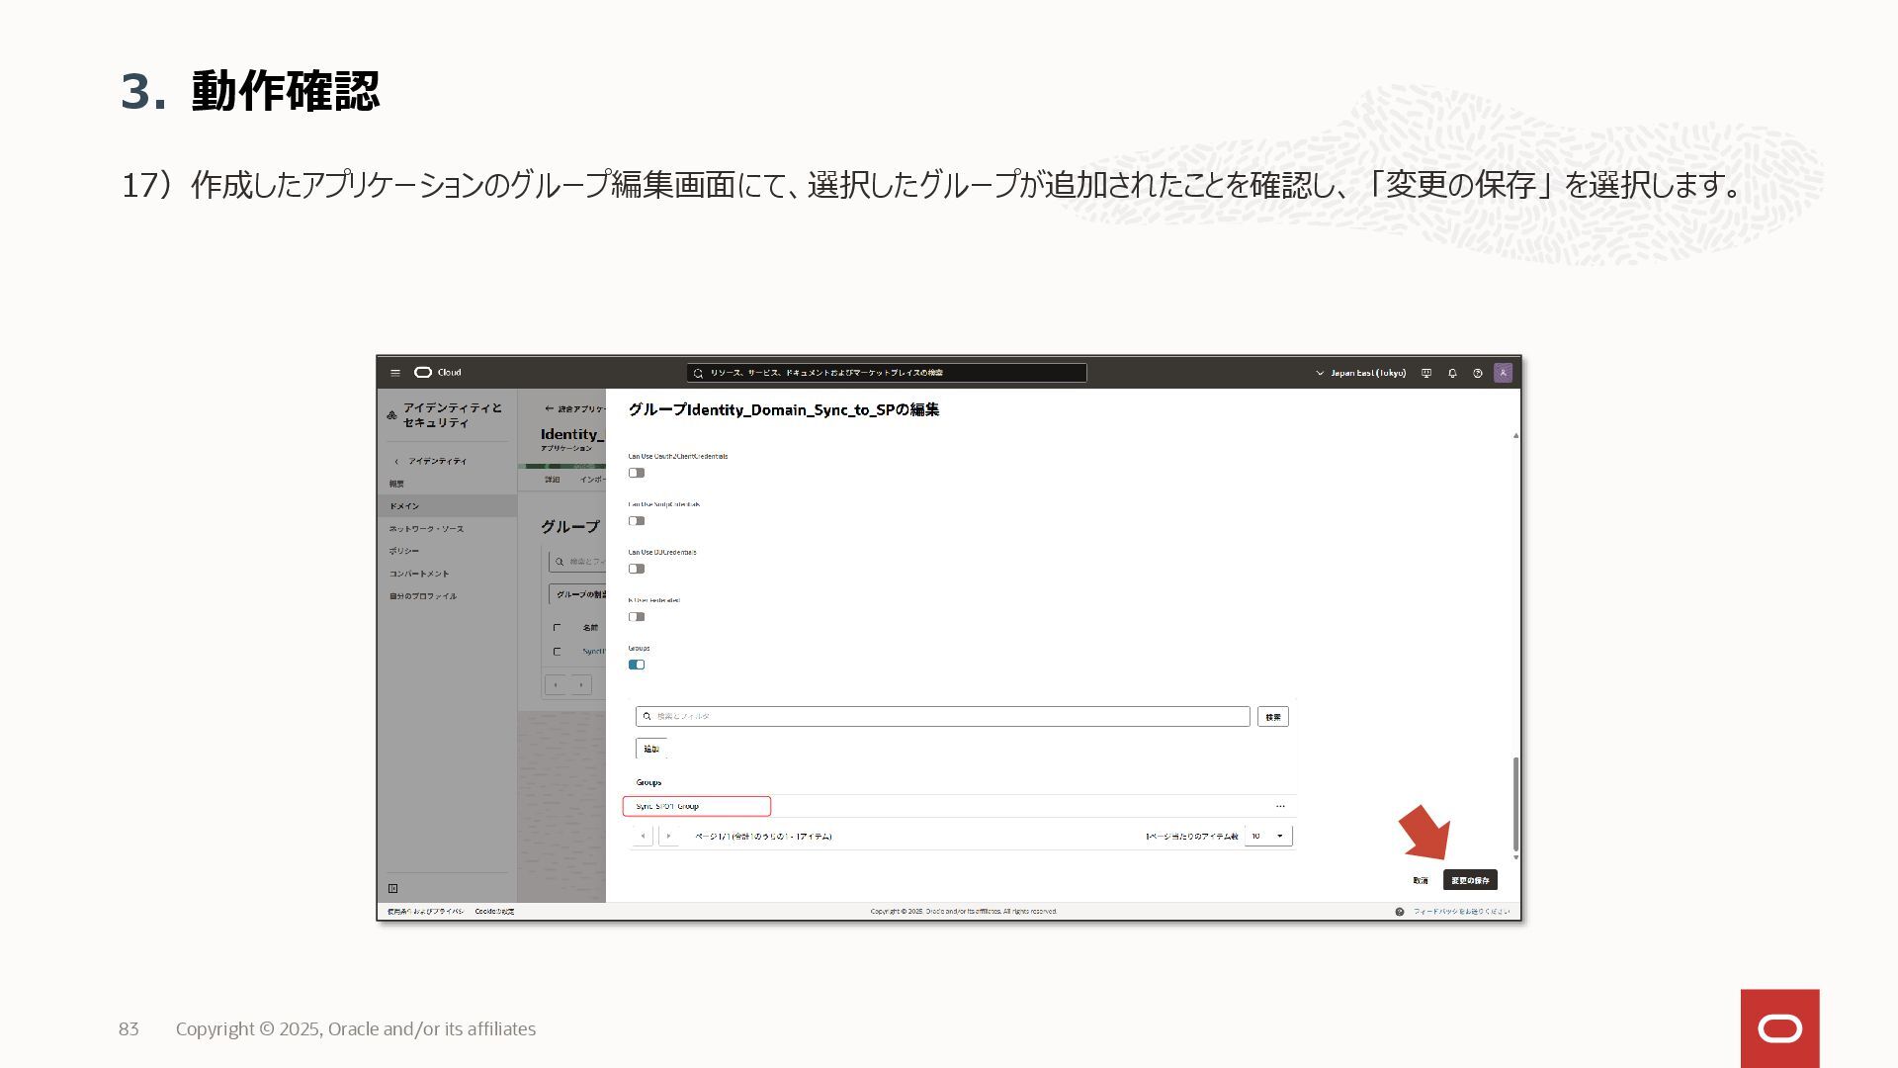Open the help question mark menu
The image size is (1898, 1068).
(x=1478, y=373)
